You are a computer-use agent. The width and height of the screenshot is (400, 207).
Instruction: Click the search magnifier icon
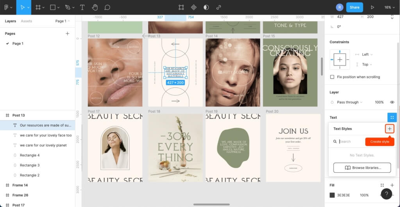pos(335,142)
